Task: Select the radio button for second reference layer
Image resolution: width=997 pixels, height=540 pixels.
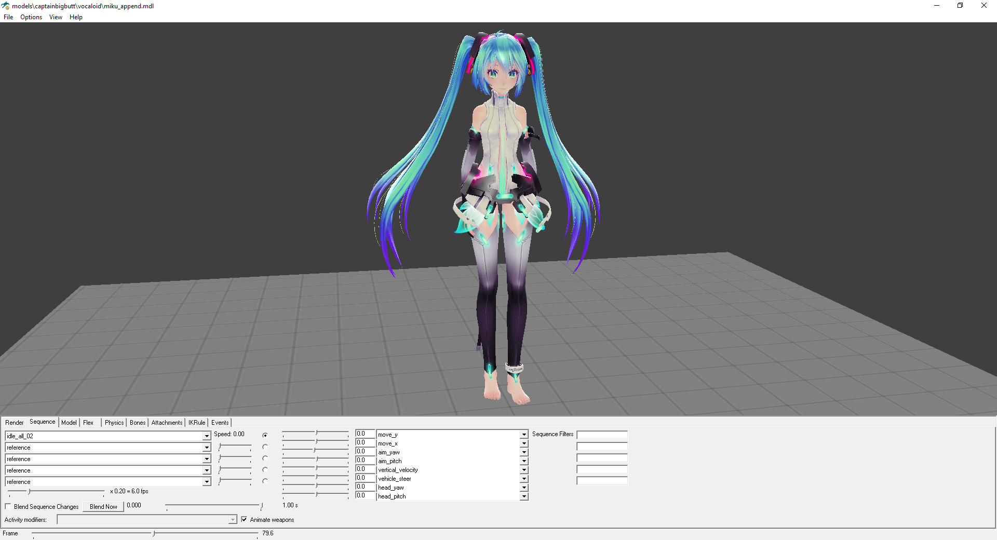Action: coord(265,458)
